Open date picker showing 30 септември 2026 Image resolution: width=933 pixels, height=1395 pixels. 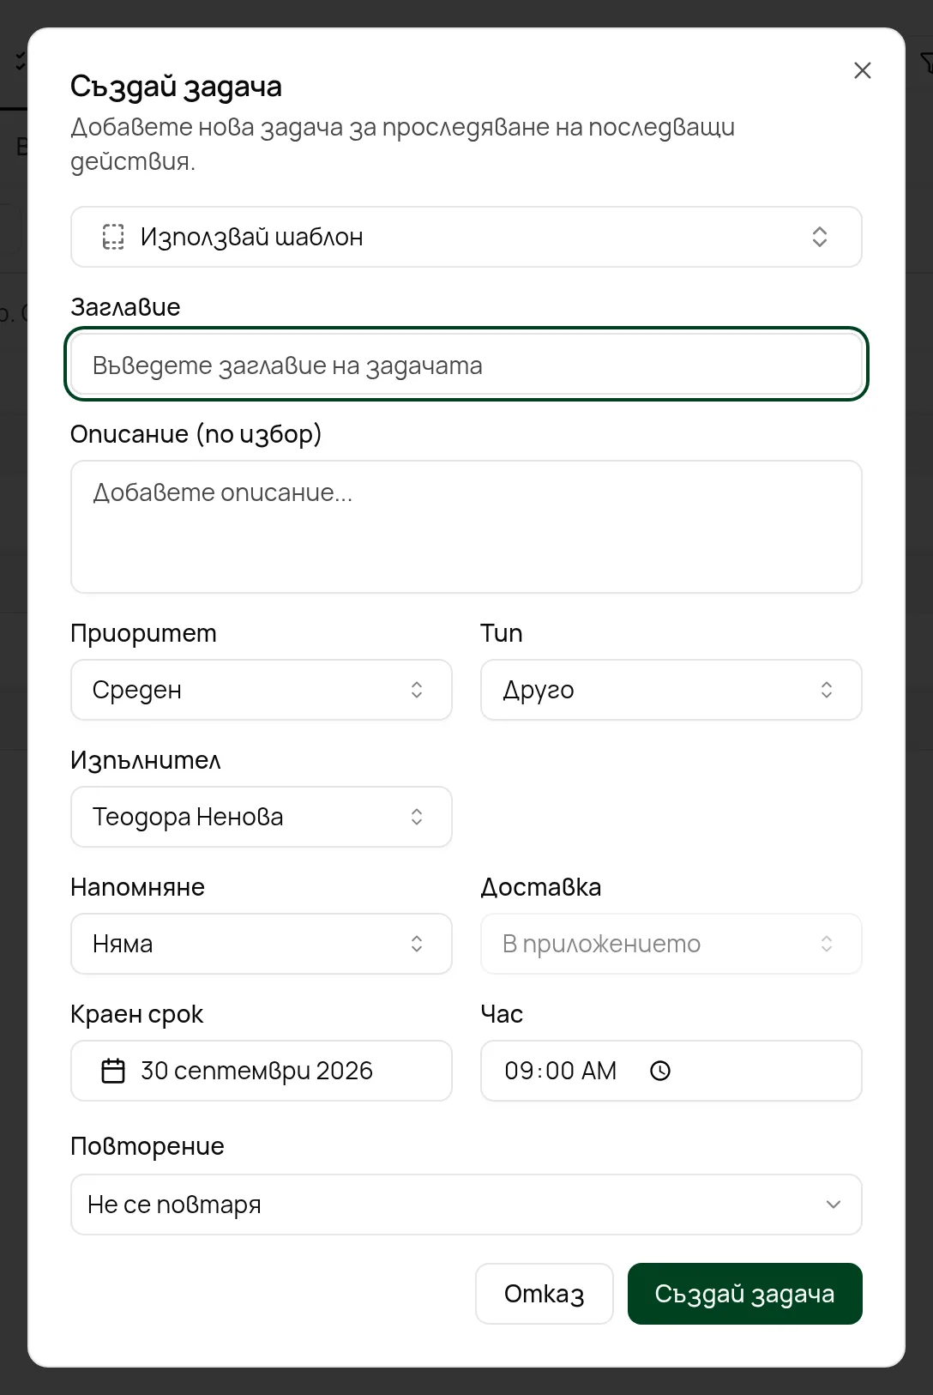262,1071
